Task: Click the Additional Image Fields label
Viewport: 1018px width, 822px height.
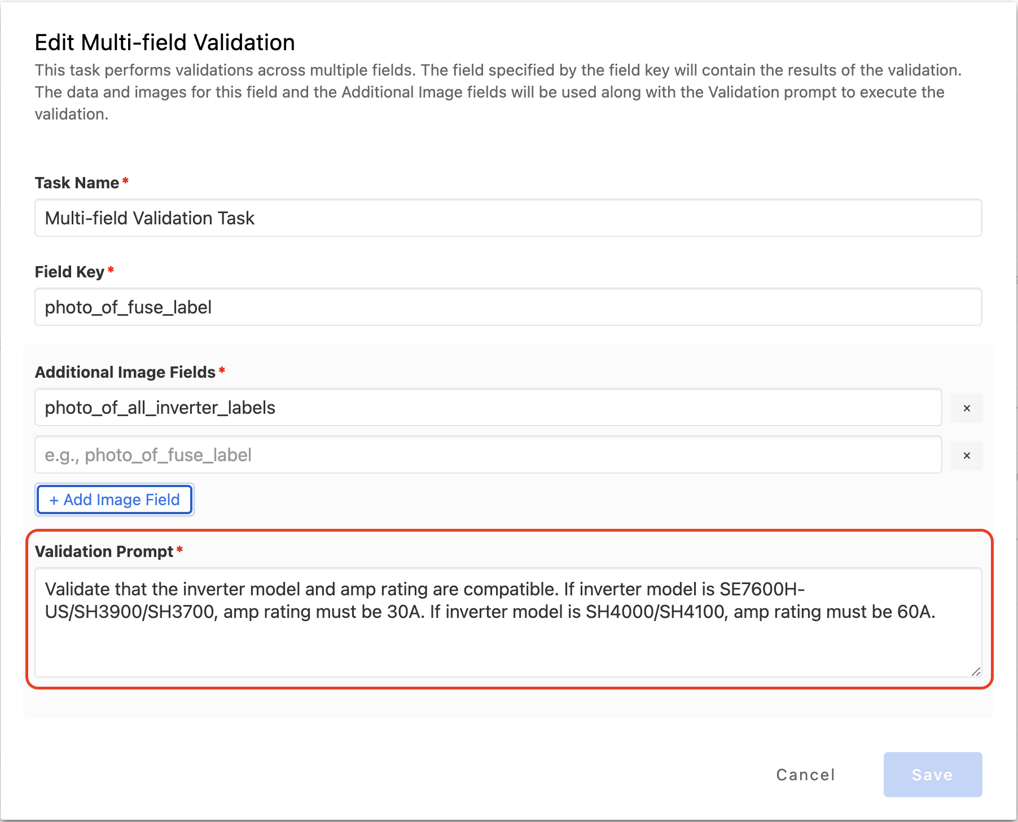Action: 125,372
